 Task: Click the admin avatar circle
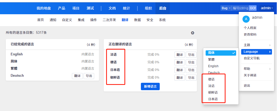coord(246,19)
